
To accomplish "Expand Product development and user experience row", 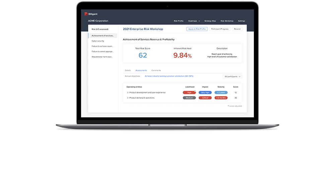I will point(128,93).
